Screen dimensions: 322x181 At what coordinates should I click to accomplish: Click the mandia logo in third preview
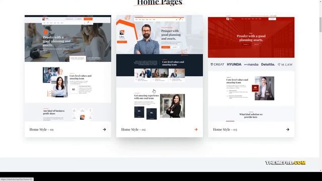point(251,64)
